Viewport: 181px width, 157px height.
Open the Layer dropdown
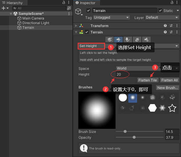(x=162, y=17)
